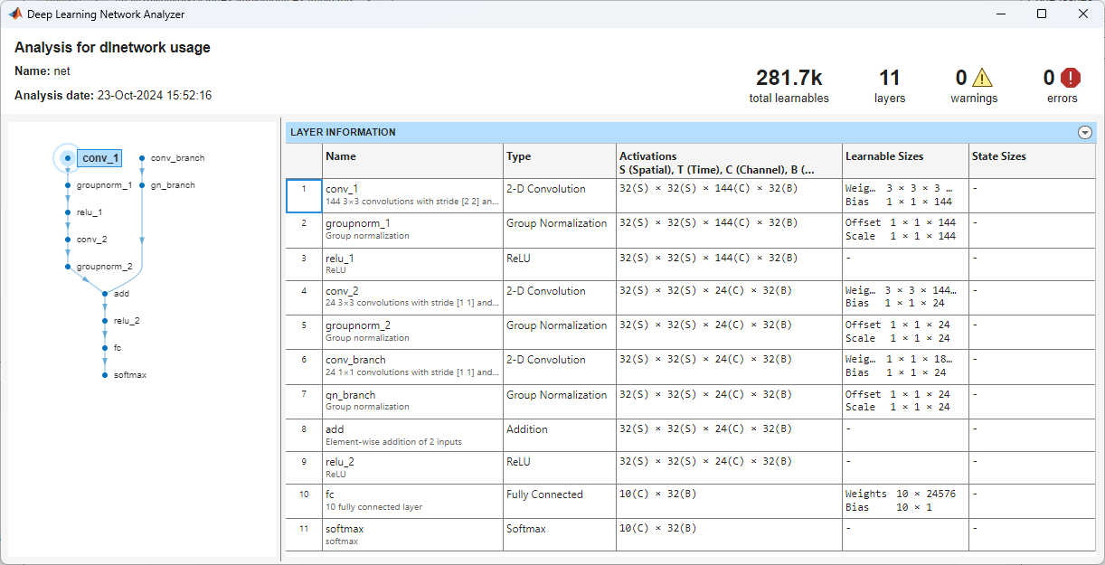Select the gn_branch node in graph
The width and height of the screenshot is (1105, 565).
(173, 185)
